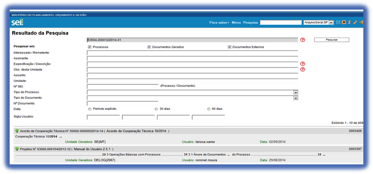373x174 pixels.
Task: Open the wrench settings icon
Action: (x=356, y=23)
